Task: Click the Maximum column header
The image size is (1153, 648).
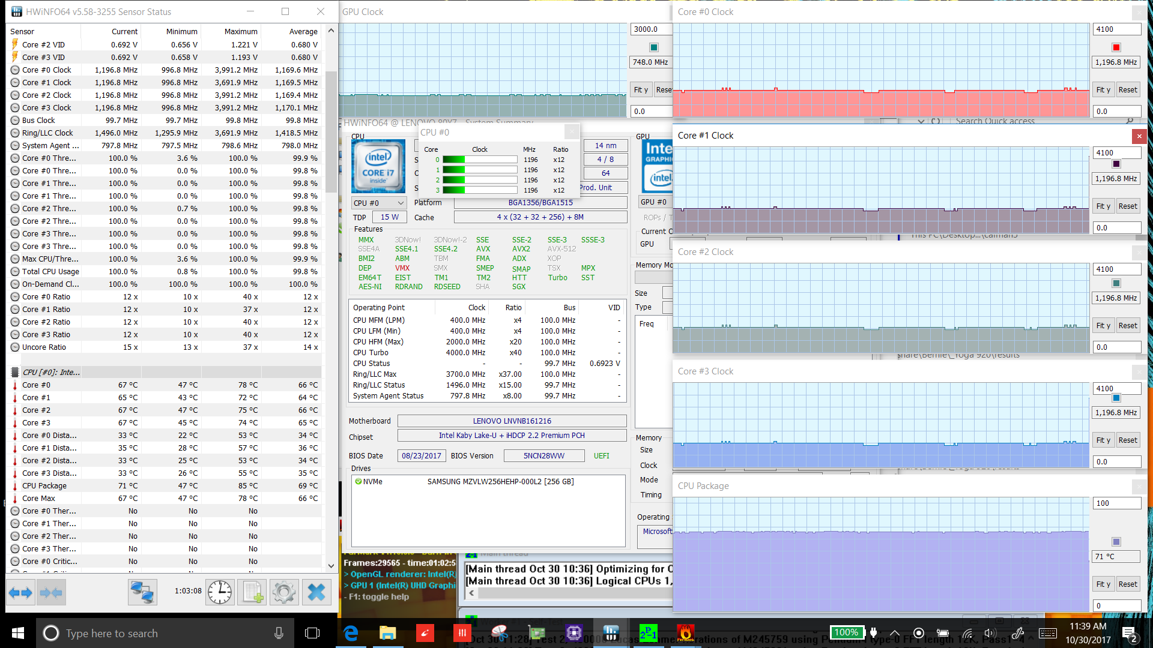Action: [240, 32]
